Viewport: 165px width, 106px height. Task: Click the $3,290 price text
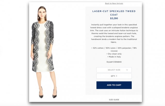[114, 18]
